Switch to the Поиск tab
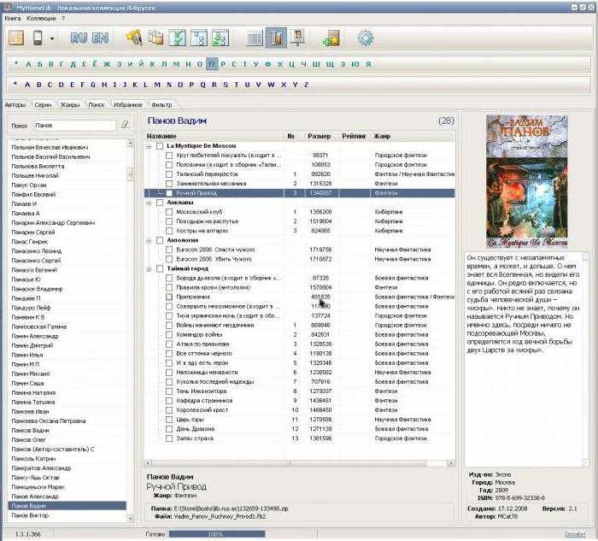 [x=96, y=104]
